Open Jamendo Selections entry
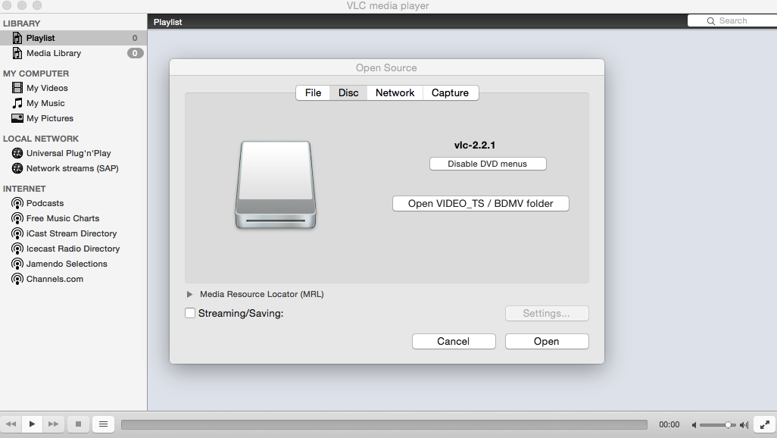This screenshot has width=777, height=438. 73,264
